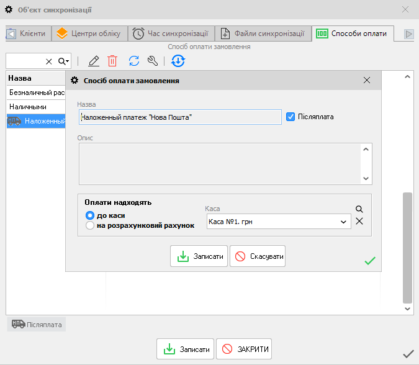The width and height of the screenshot is (419, 365).
Task: Switch to Центри обліку tab
Action: tap(90, 34)
